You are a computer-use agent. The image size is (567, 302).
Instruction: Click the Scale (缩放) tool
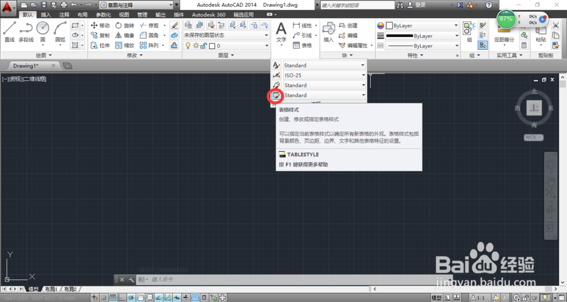[125, 45]
